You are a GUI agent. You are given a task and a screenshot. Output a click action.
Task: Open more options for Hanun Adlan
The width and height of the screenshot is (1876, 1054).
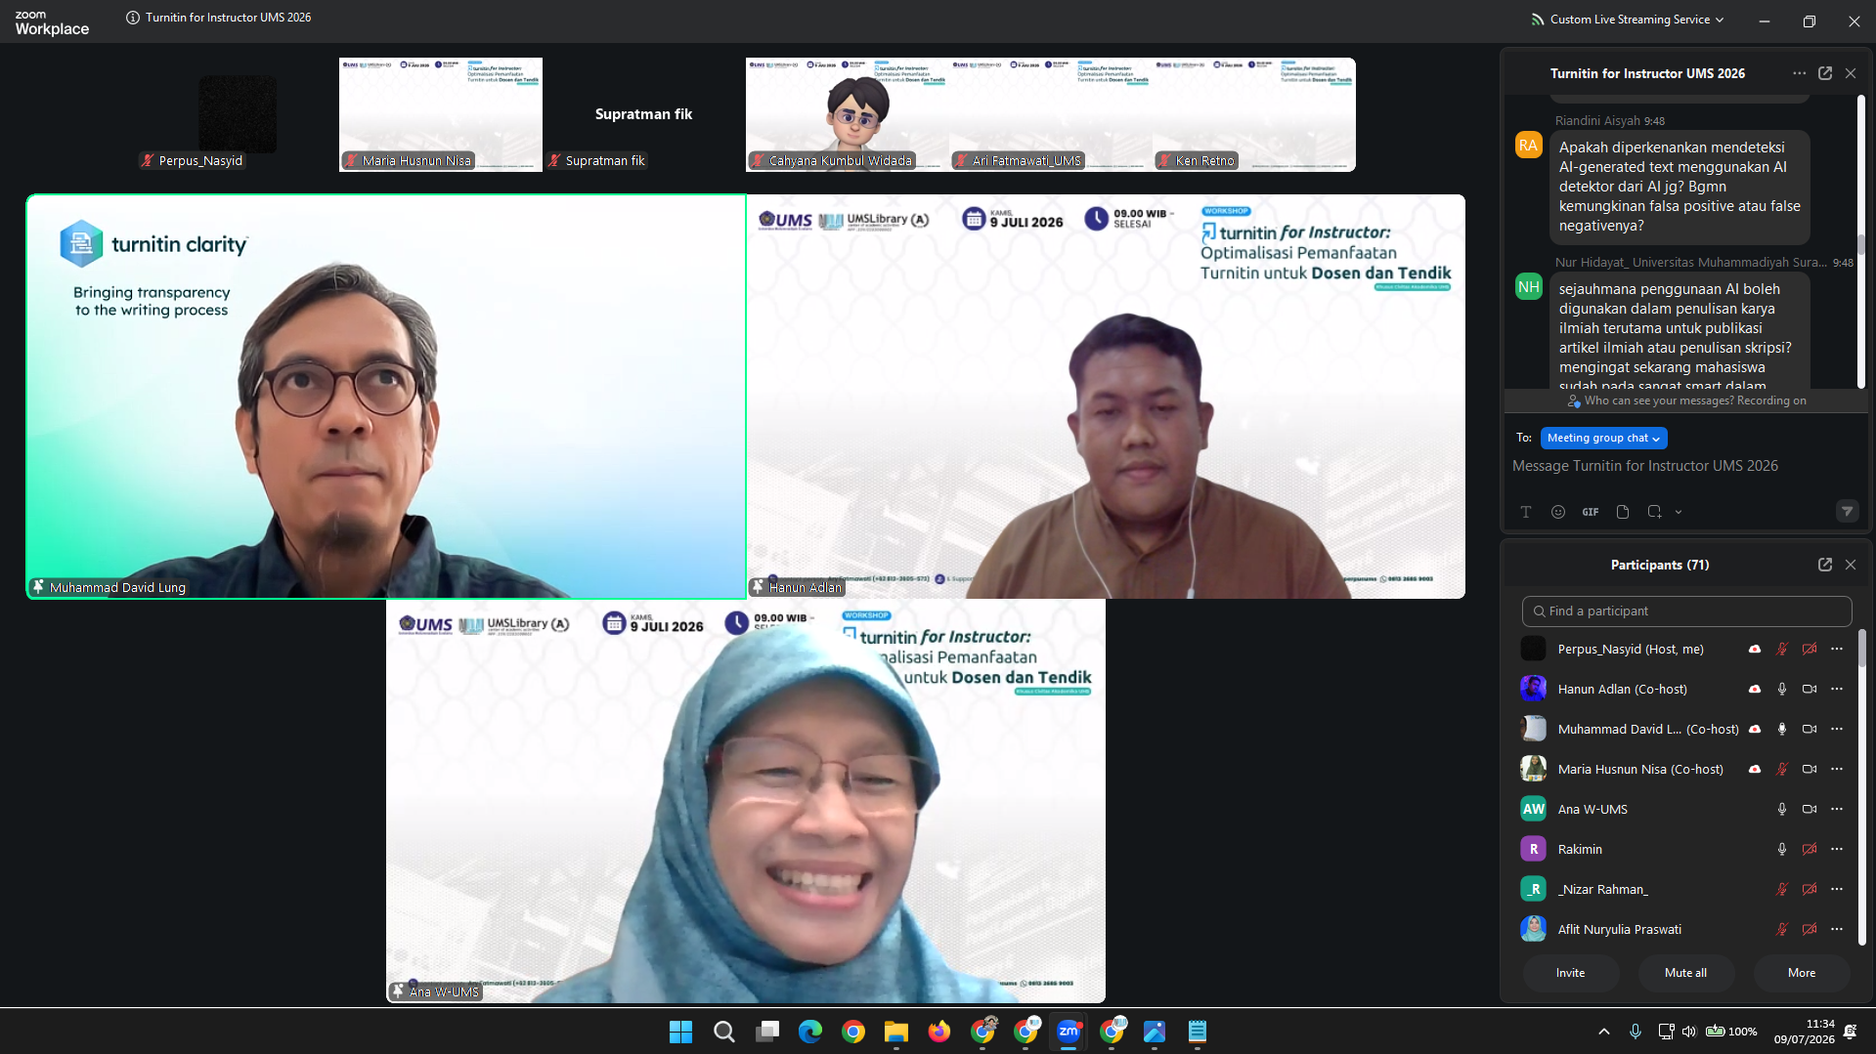tap(1837, 690)
